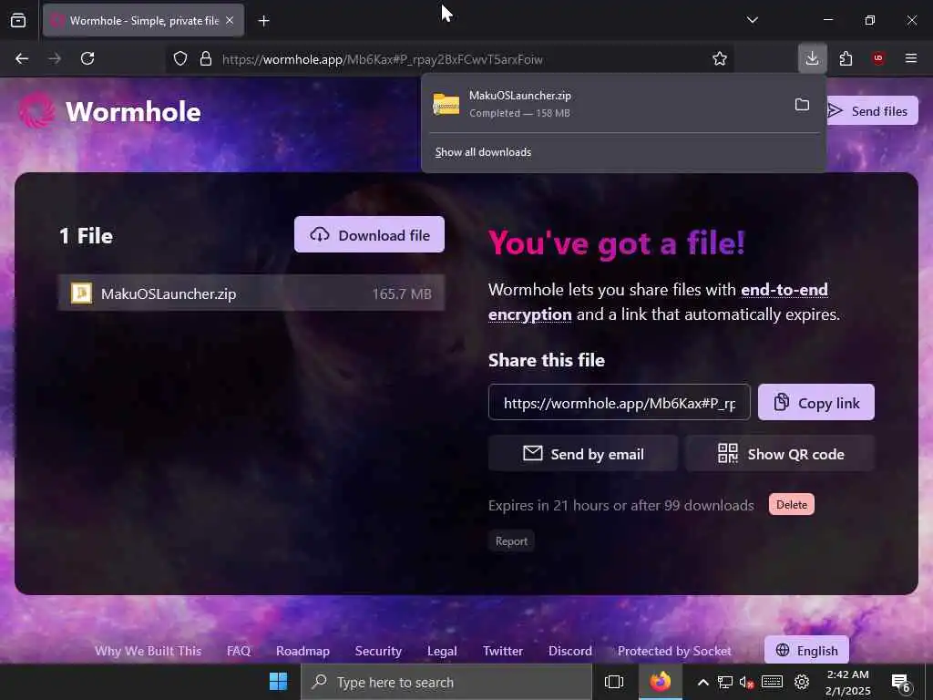Bookmark this page with the star
The image size is (933, 700).
click(720, 58)
